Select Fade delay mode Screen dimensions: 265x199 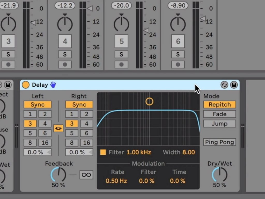[219, 114]
